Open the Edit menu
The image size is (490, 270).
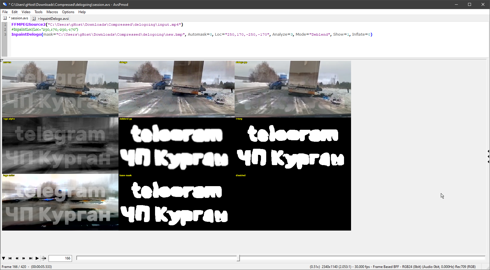(x=15, y=12)
